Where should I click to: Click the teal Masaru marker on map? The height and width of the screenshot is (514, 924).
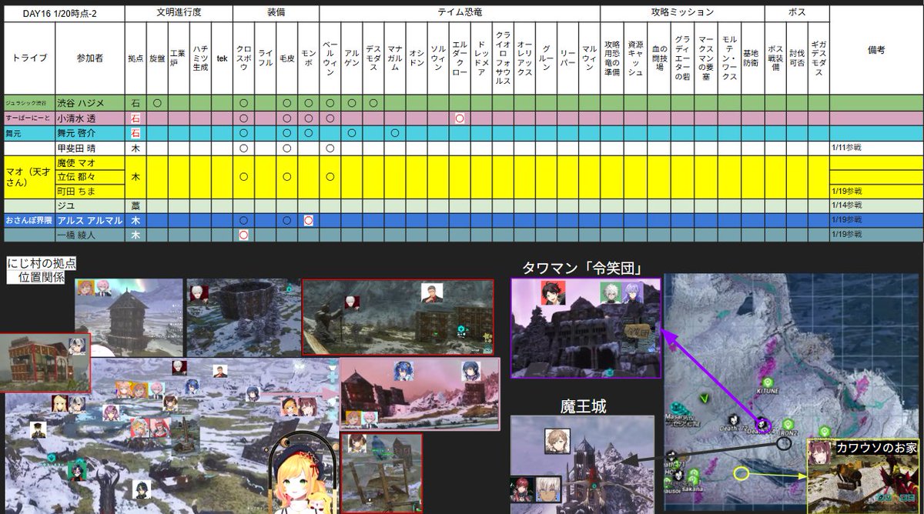(676, 409)
